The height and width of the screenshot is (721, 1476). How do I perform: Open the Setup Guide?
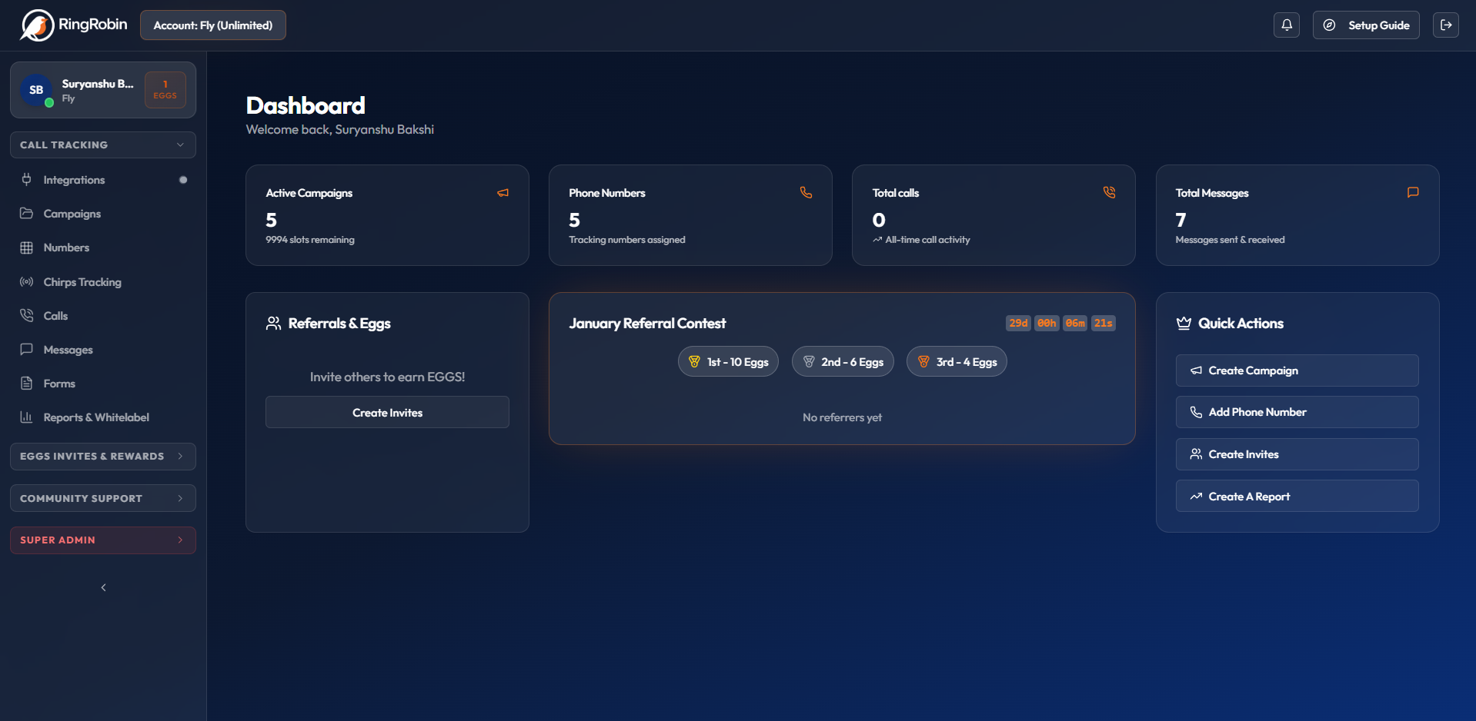(1366, 25)
